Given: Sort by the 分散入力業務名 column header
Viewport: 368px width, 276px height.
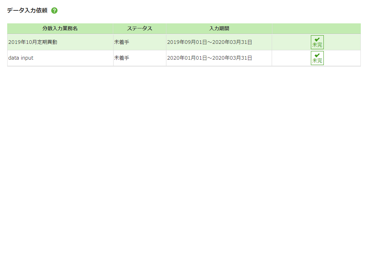Looking at the screenshot, I should [x=60, y=28].
